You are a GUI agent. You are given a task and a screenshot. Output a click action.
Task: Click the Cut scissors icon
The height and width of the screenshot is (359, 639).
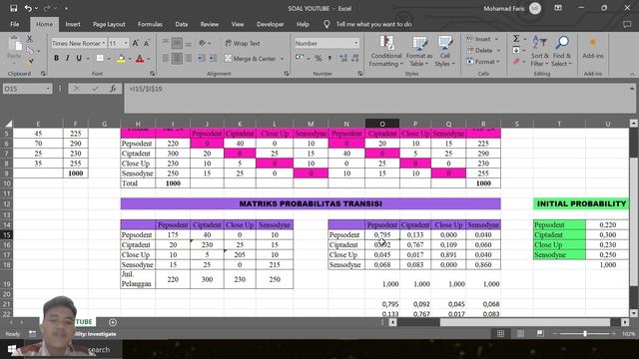pyautogui.click(x=29, y=39)
